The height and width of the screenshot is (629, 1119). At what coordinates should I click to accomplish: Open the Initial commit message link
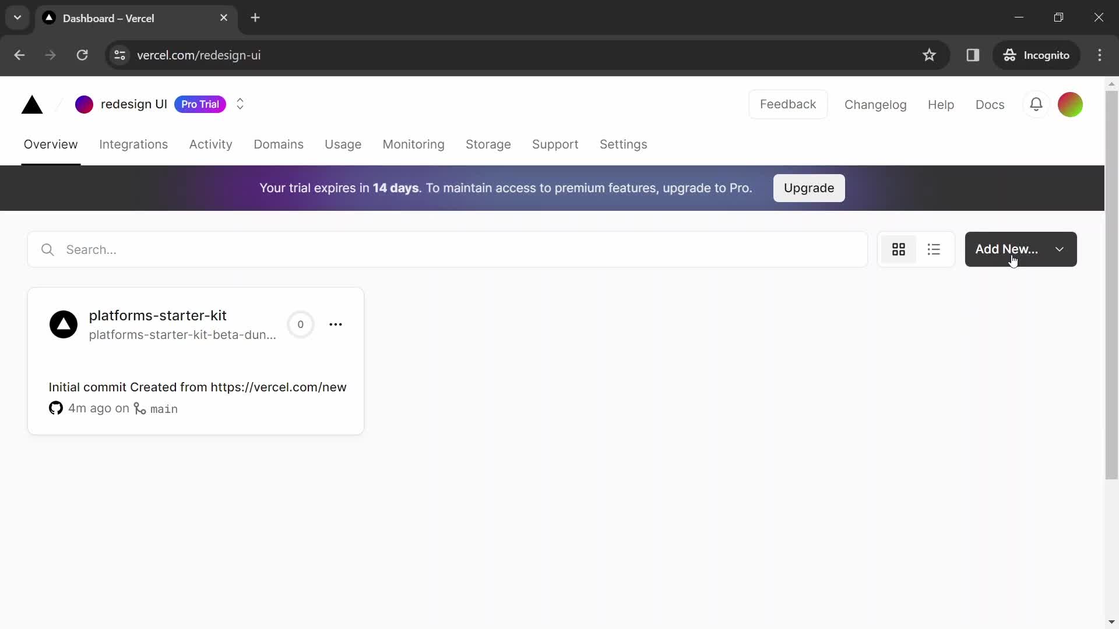(x=198, y=387)
